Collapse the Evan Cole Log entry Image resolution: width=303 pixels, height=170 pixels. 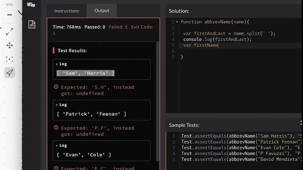(x=57, y=146)
